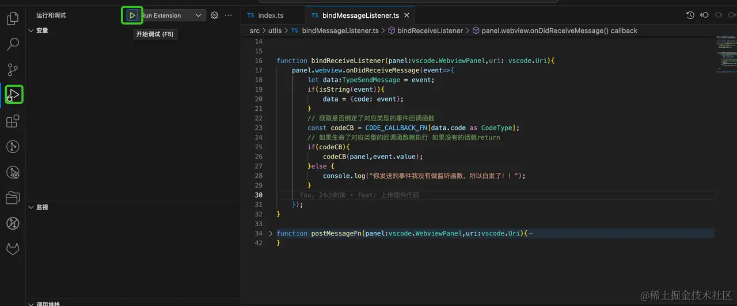The height and width of the screenshot is (306, 737).
Task: Start debugging with the green play button
Action: click(x=132, y=16)
